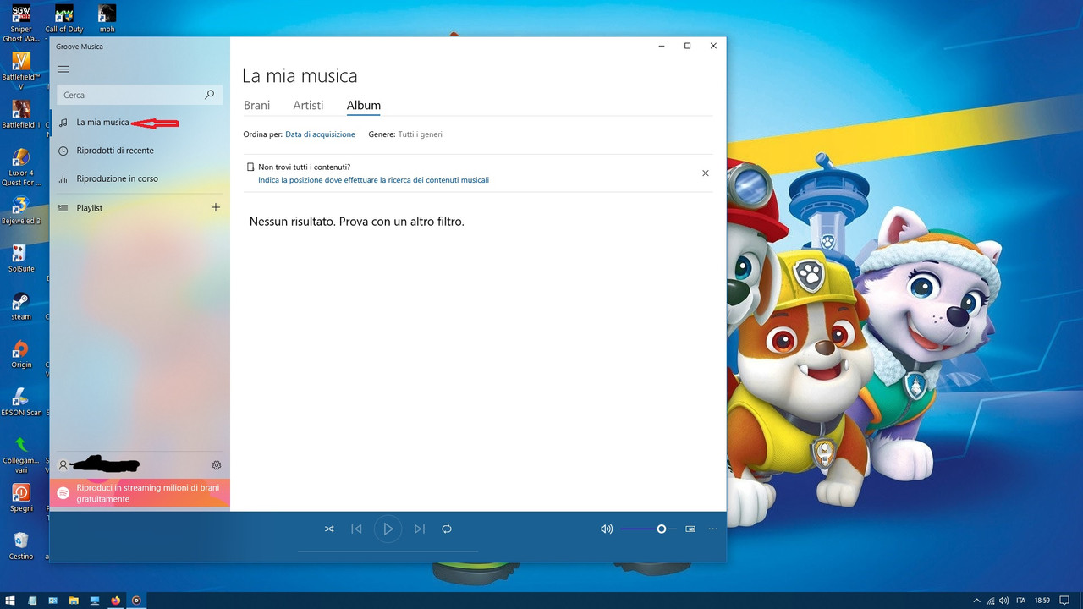Viewport: 1083px width, 609px height.
Task: Open Data di acquisizione sort dropdown
Action: 320,134
